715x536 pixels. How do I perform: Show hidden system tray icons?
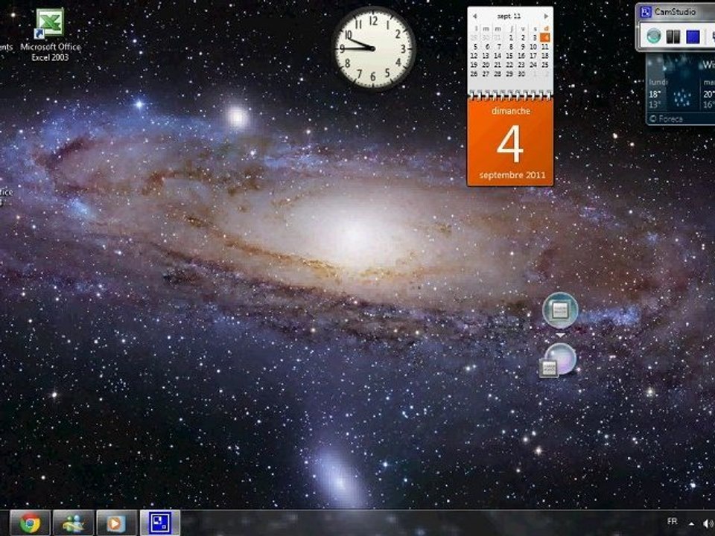pos(691,523)
